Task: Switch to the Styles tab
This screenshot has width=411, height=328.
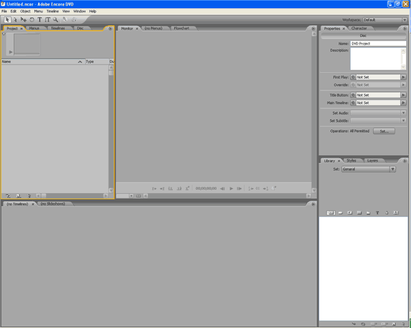Action: pyautogui.click(x=351, y=161)
